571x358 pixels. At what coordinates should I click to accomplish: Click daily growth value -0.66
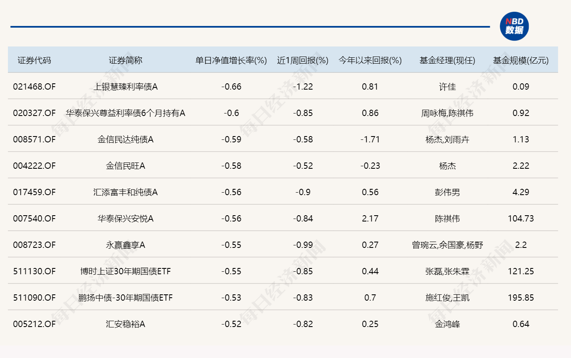[x=231, y=87]
